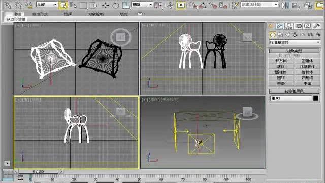Select Geometry category in Create panel
Screen dimensions: 325x183
coord(273,35)
